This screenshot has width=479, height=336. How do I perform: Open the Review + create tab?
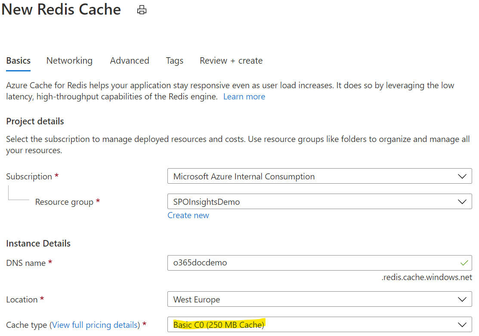coord(231,61)
